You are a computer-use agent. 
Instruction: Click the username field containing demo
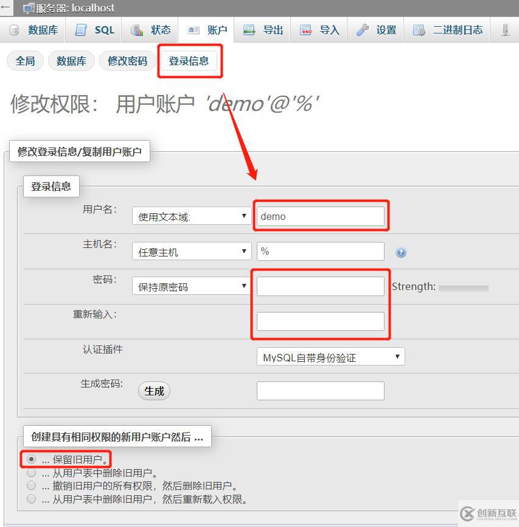pyautogui.click(x=320, y=216)
